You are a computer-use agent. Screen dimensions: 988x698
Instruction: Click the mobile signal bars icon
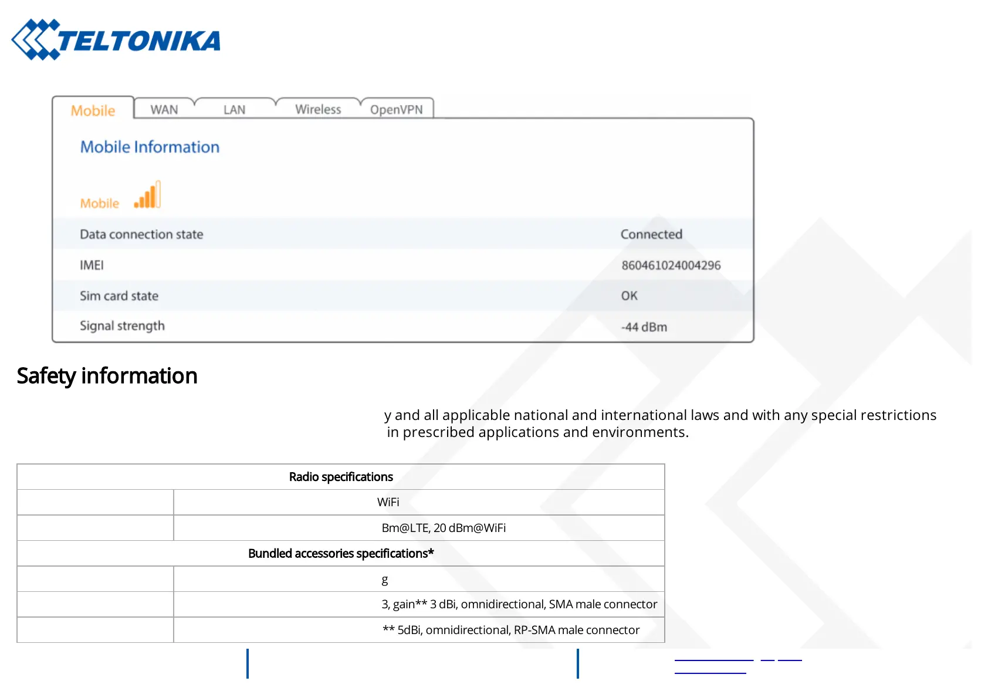[x=147, y=195]
